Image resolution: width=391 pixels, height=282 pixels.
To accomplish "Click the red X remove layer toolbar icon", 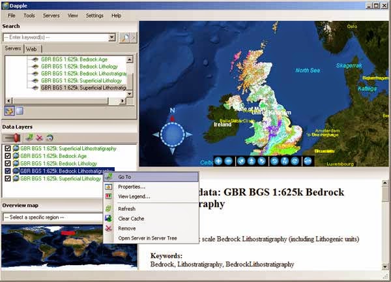I will 39,138.
